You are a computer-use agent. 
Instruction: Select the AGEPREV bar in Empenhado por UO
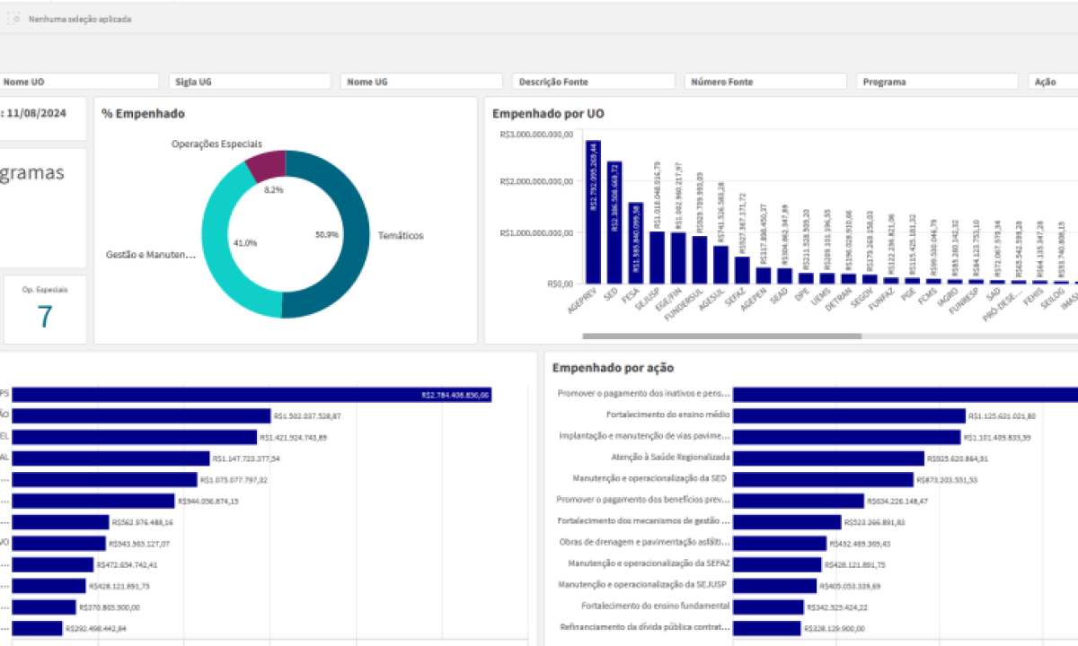coord(593,212)
